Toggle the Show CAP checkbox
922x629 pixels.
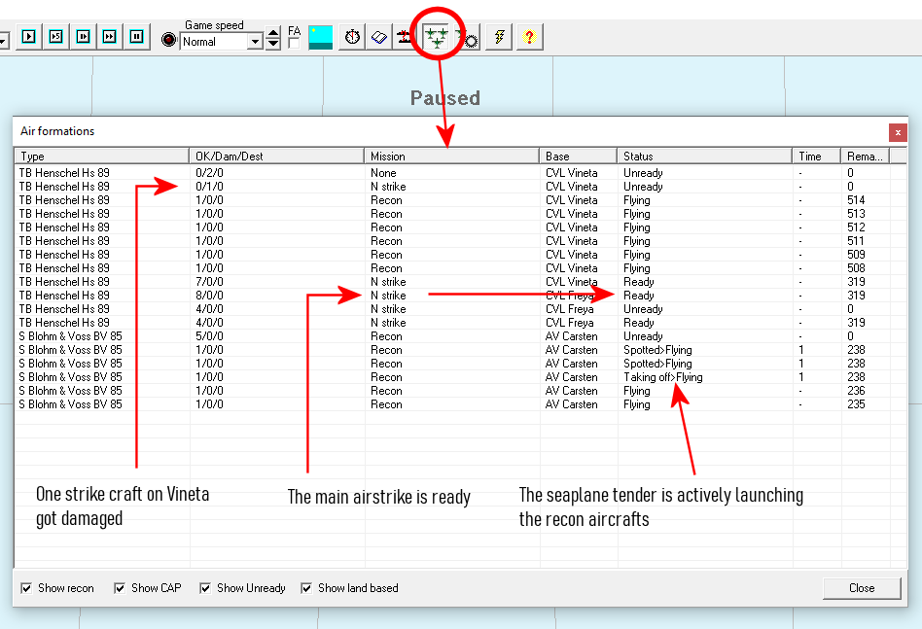coord(120,588)
